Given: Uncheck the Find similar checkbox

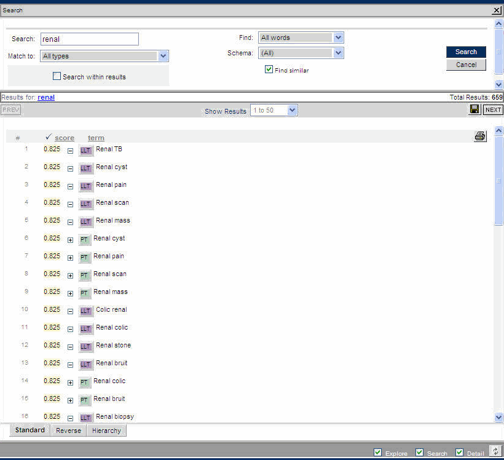Looking at the screenshot, I should click(269, 69).
